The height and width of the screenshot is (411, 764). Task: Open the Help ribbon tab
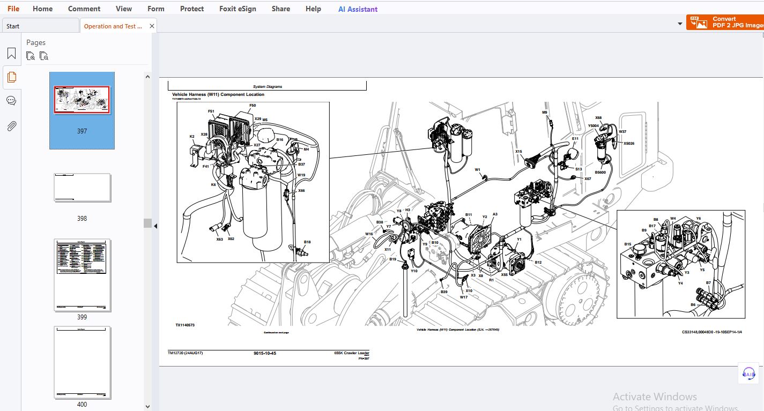[x=313, y=9]
